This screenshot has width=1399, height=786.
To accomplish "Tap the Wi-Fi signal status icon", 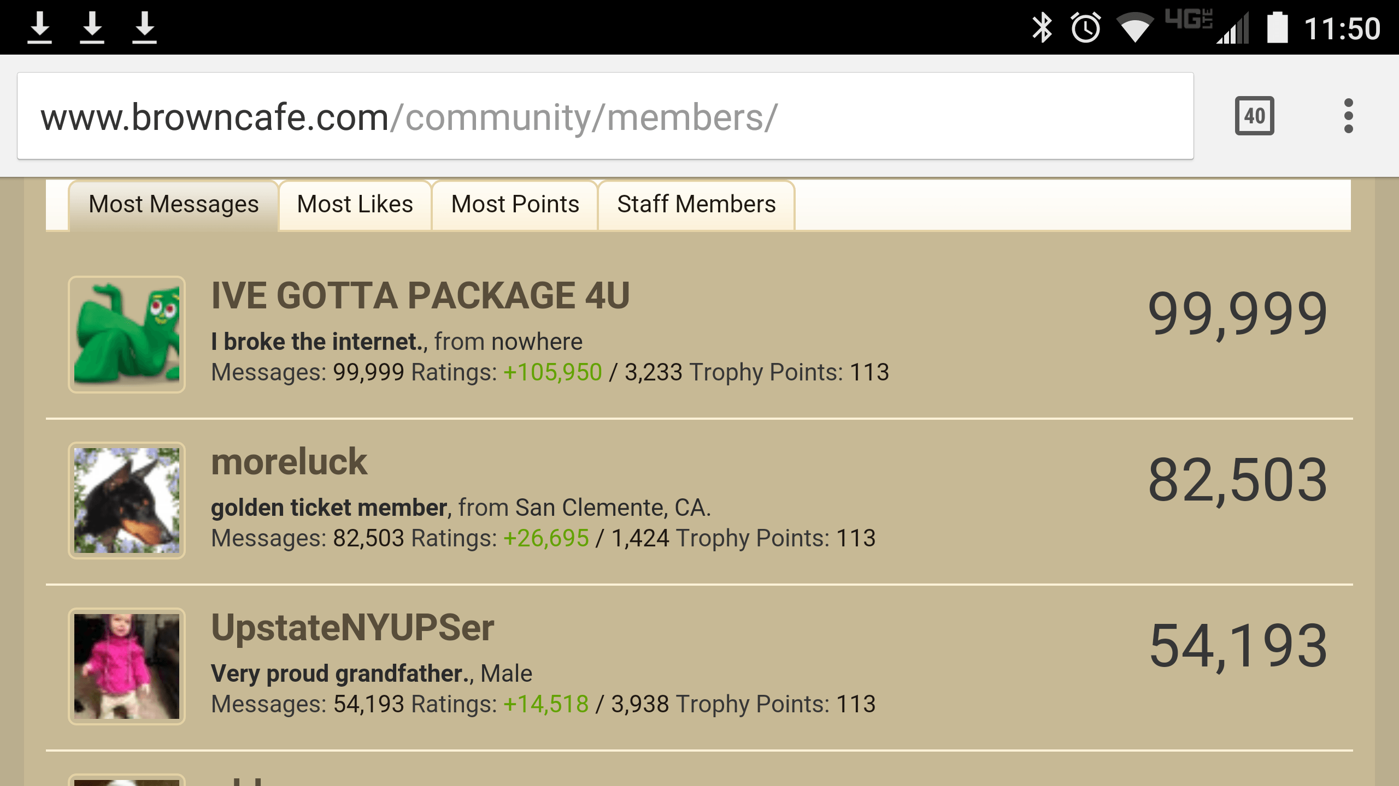I will click(1135, 27).
